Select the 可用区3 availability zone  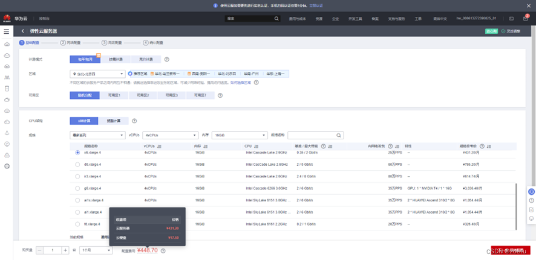[172, 95]
